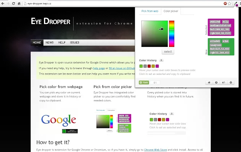Open the browser home page icon
The width and height of the screenshot is (241, 152).
point(19,3)
